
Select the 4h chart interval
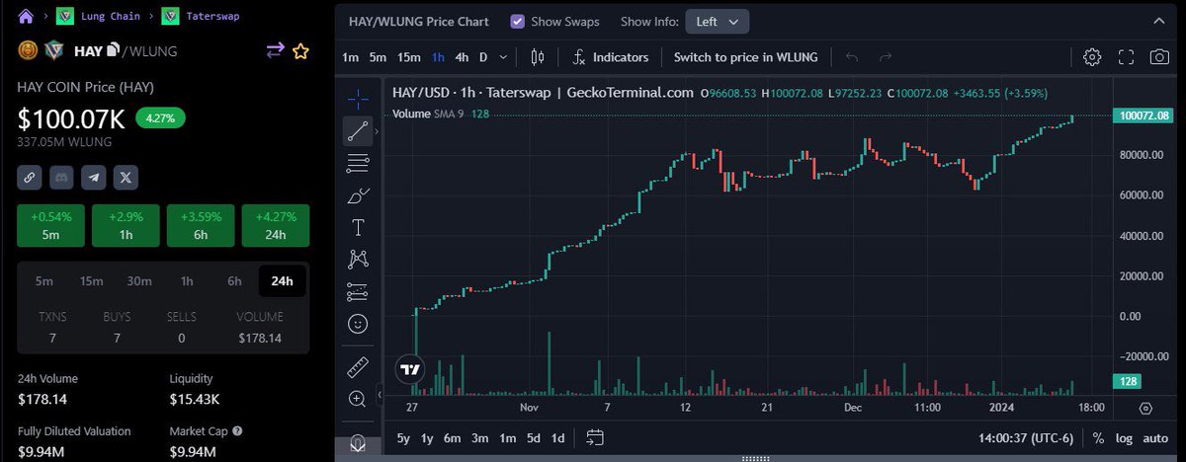tap(462, 57)
